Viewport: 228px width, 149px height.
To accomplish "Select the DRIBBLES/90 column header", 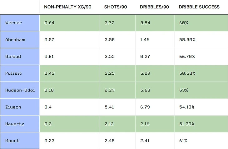I will (x=155, y=7).
